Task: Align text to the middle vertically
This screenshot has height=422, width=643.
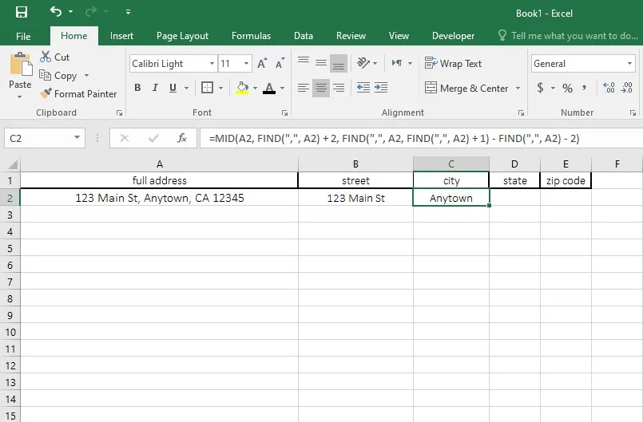Action: coord(321,63)
